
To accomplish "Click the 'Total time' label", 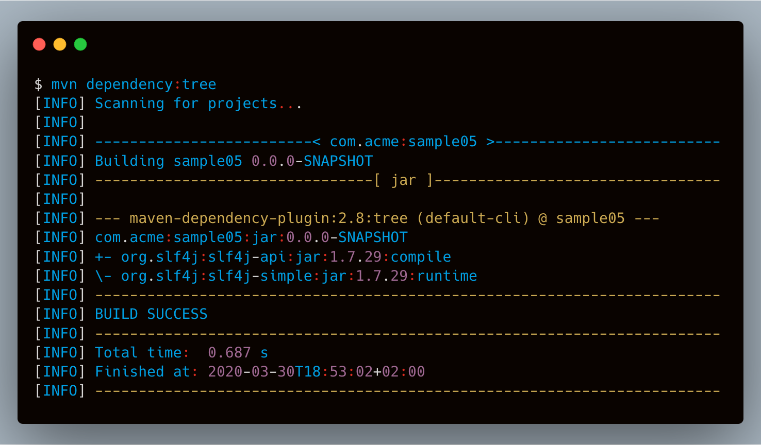I will (138, 353).
